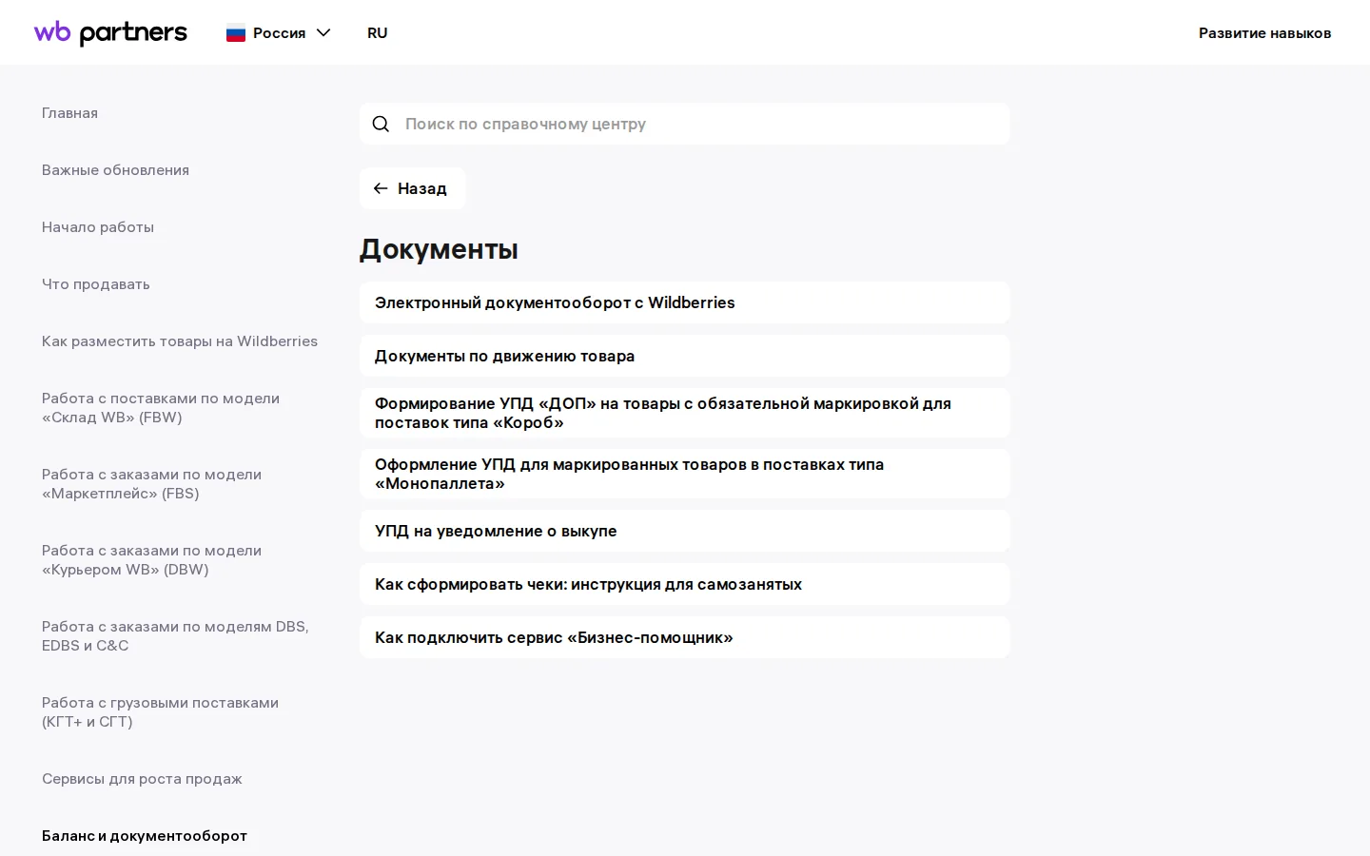Open Оформление УПД «Монопаллета» article

685,474
